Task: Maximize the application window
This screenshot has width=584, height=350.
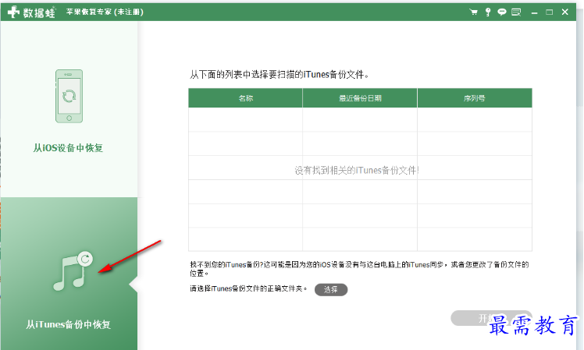Action: [550, 12]
